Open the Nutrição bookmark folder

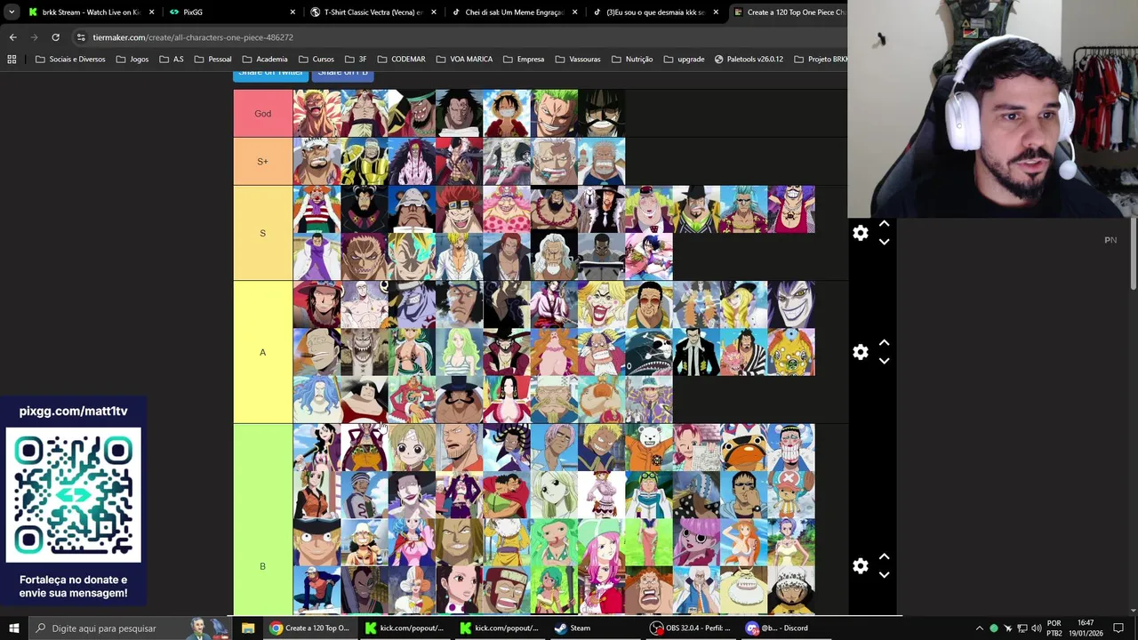[x=631, y=60]
